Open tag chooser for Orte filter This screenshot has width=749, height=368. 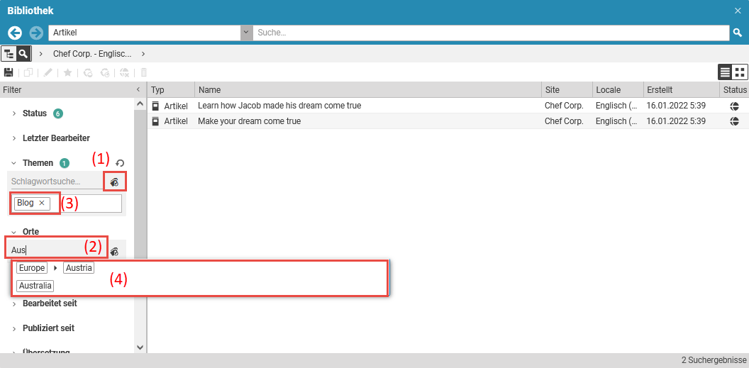pos(114,250)
